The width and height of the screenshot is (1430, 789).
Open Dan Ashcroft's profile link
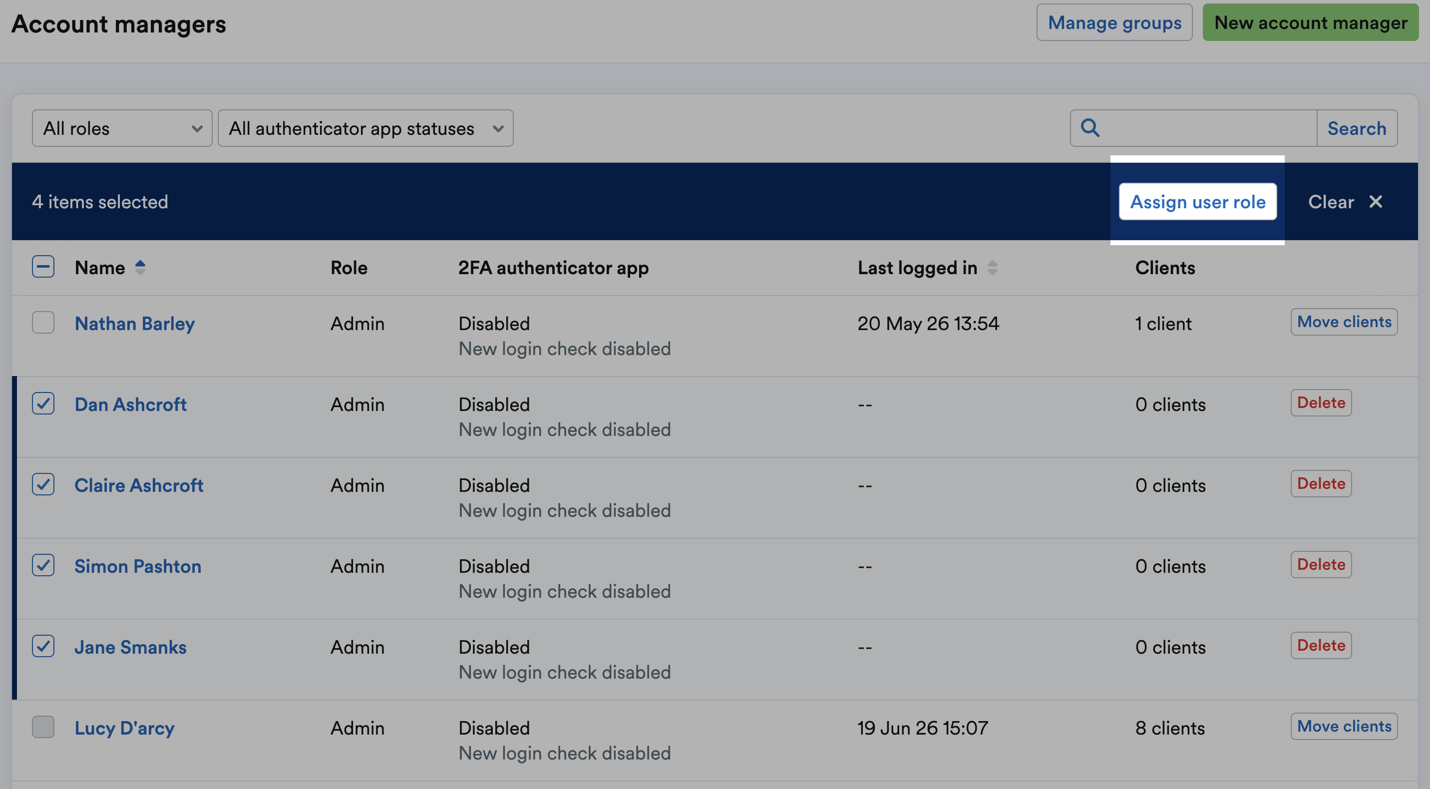pos(130,404)
